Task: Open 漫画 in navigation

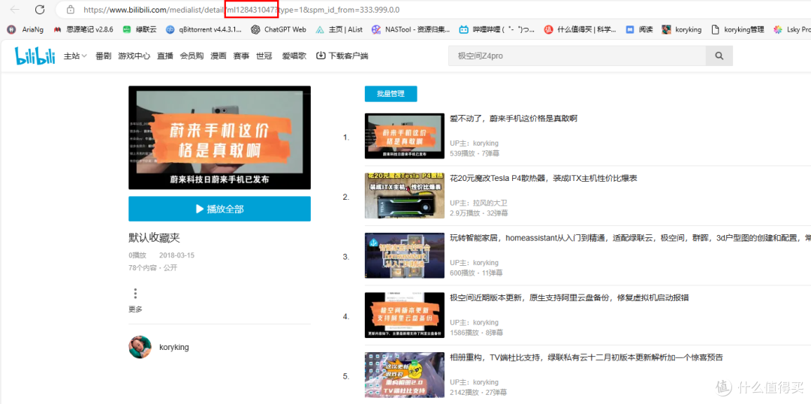Action: click(219, 56)
